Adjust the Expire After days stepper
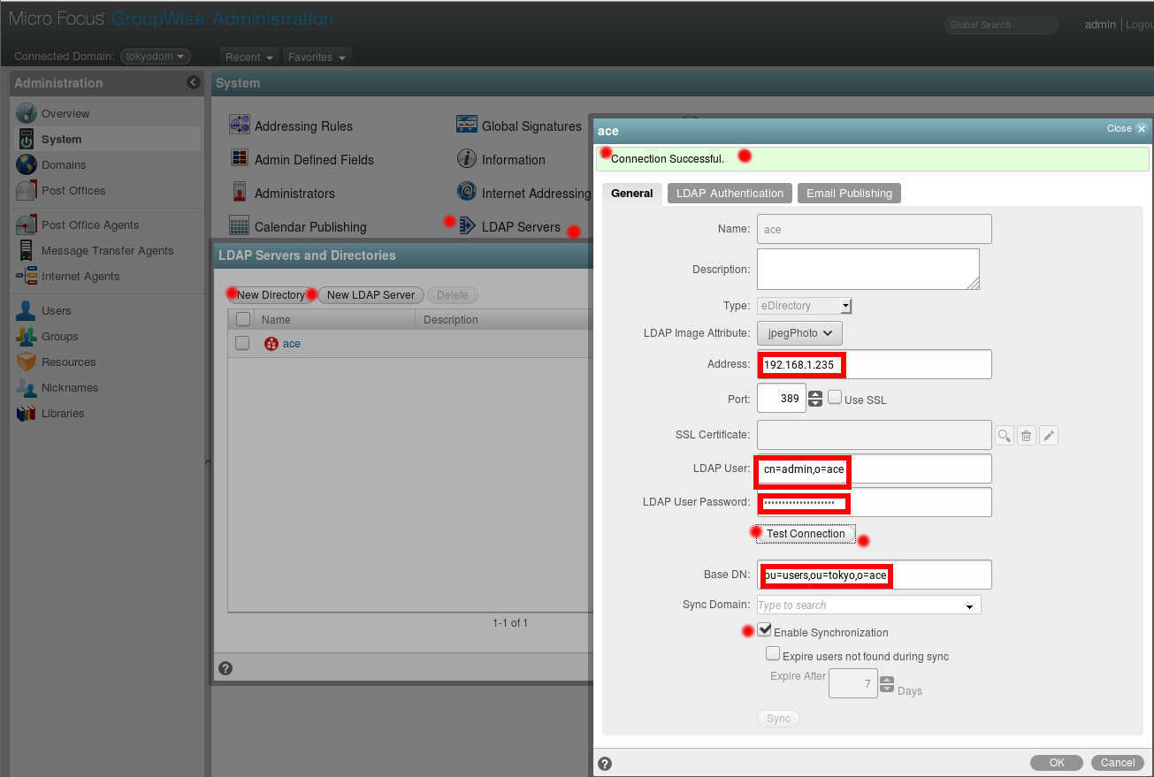The height and width of the screenshot is (777, 1154). (887, 684)
